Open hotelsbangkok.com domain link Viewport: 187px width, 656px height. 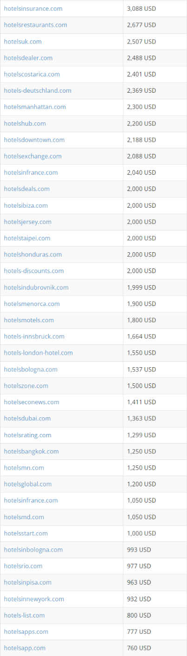pos(31,451)
